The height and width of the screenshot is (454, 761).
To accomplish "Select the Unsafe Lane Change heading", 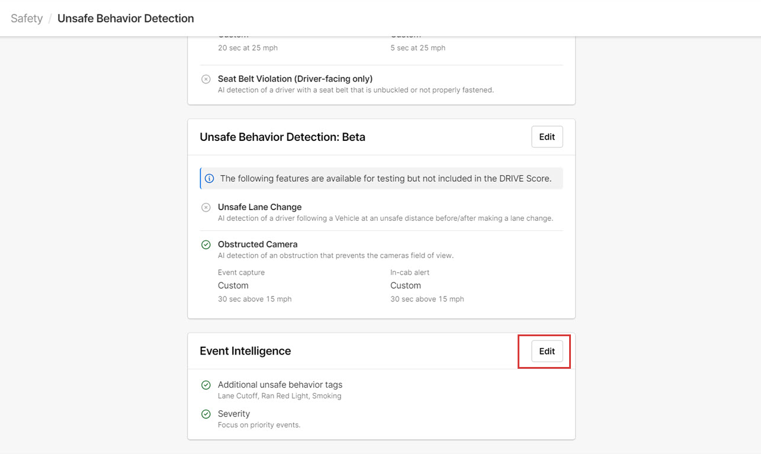I will pyautogui.click(x=259, y=207).
